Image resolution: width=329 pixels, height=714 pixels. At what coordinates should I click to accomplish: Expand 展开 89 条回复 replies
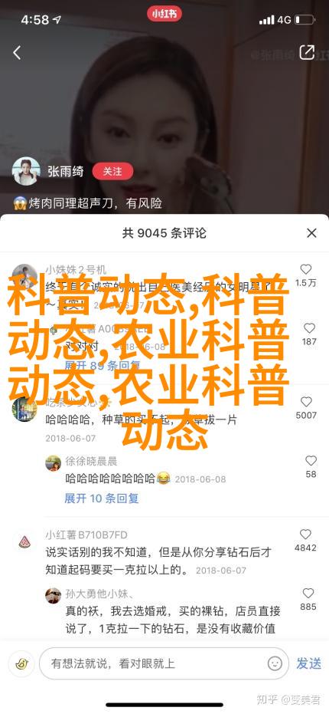[x=101, y=366]
